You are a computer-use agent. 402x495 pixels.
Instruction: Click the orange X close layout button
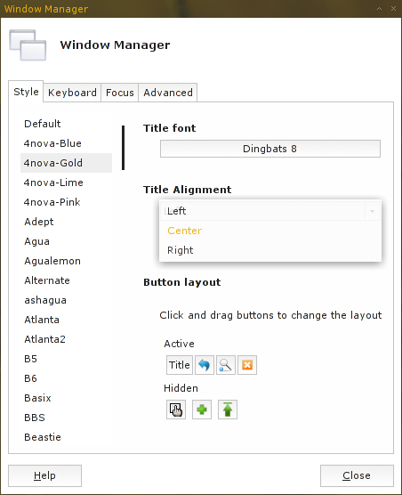pos(247,365)
